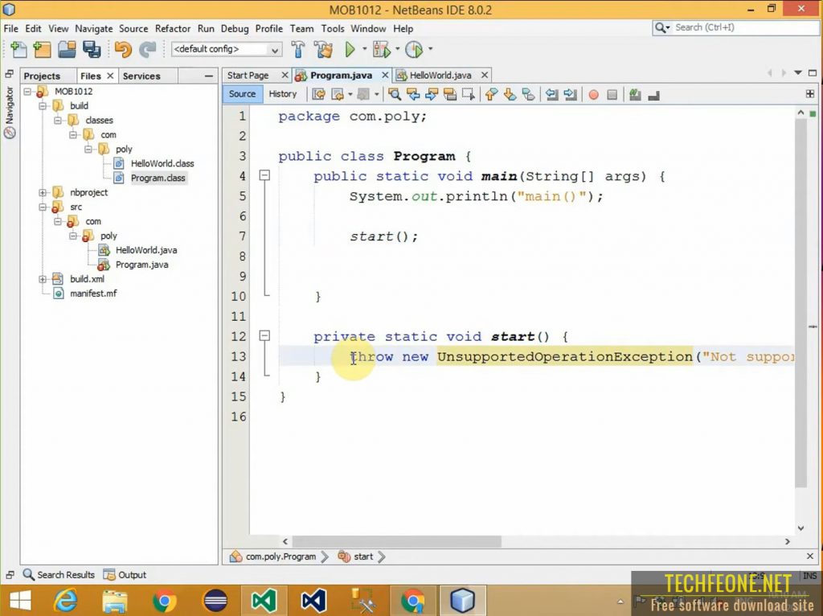Click the Search (Ctrl+I) field
Image resolution: width=823 pixels, height=616 pixels.
click(735, 27)
